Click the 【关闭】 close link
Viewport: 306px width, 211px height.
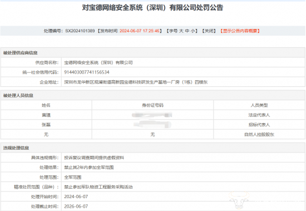[209, 31]
